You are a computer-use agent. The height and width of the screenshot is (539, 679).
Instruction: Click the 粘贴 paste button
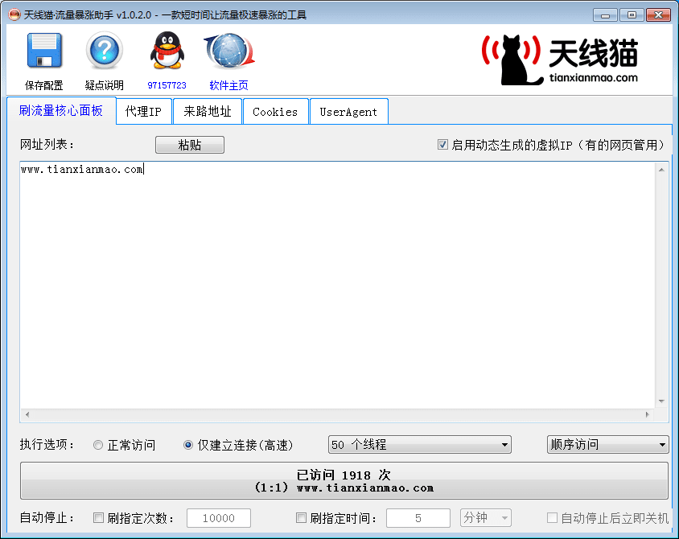click(x=190, y=145)
